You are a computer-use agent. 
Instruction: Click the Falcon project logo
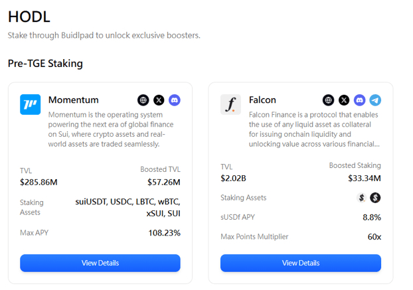231,104
